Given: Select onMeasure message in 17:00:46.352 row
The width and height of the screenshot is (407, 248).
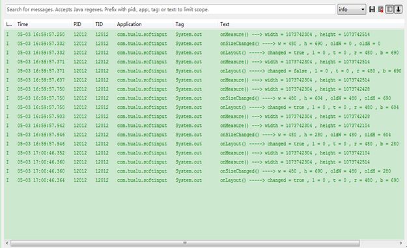Looking at the screenshot, I should click(295, 153).
